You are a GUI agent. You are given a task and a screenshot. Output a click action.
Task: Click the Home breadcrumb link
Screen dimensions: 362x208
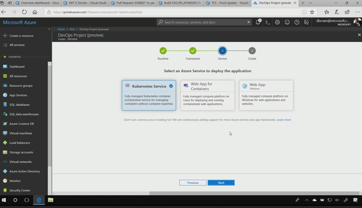pos(61,29)
